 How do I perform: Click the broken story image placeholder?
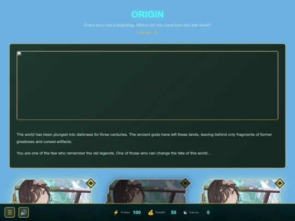tap(147, 85)
